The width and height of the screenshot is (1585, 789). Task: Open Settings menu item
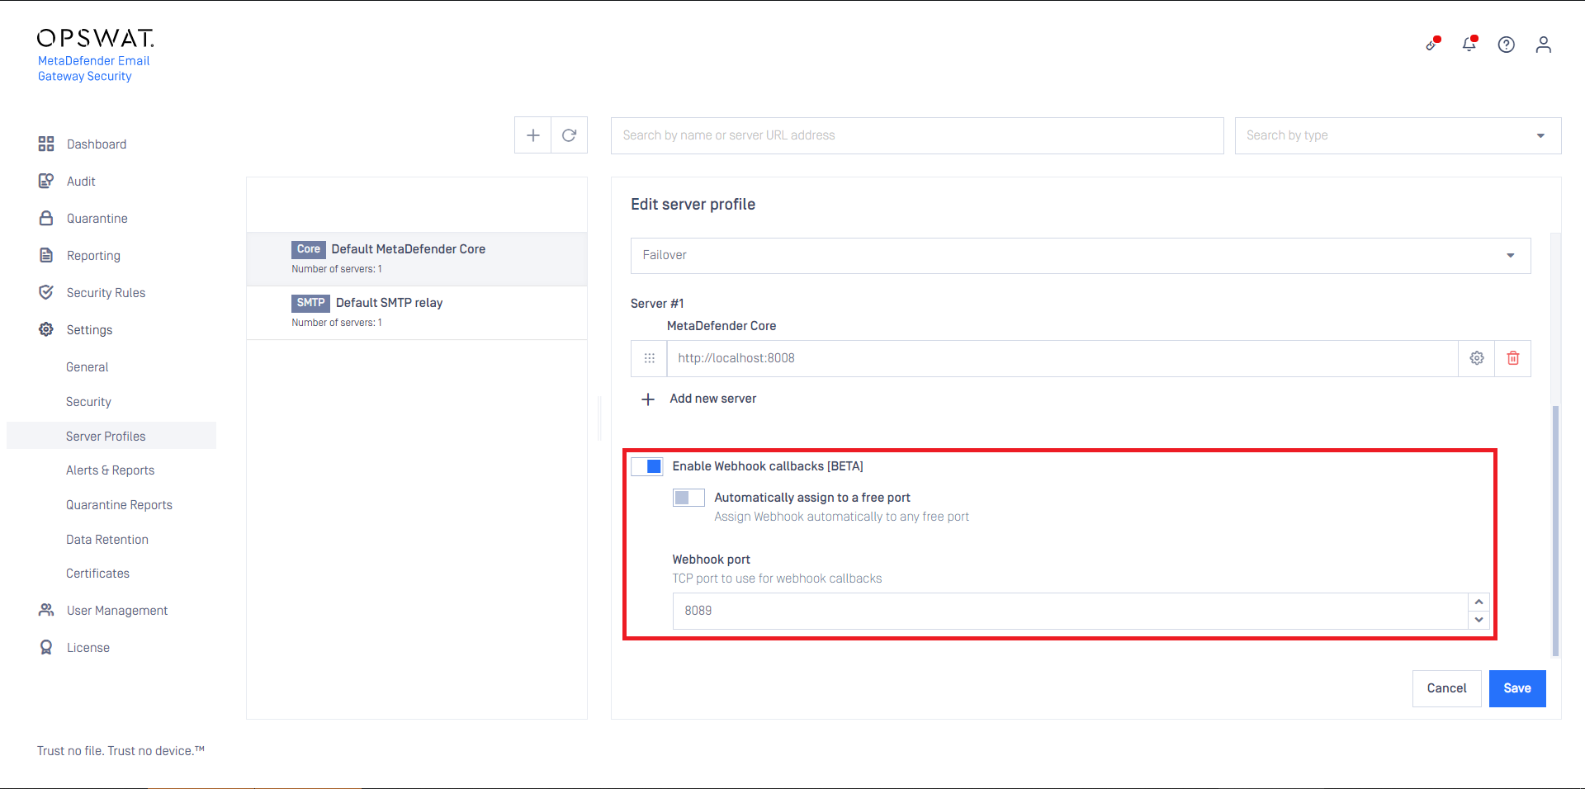[89, 330]
